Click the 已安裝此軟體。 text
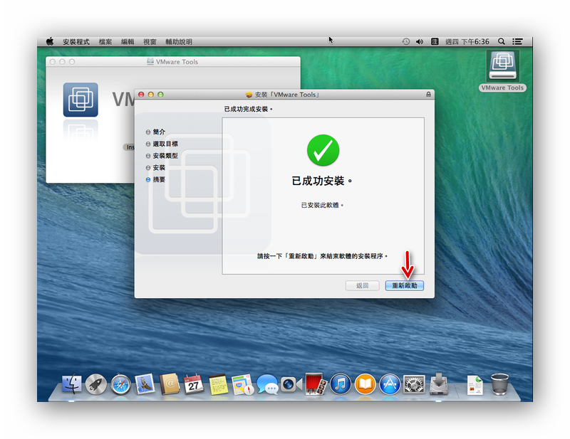Screen dimensions: 570x439 click(322, 205)
